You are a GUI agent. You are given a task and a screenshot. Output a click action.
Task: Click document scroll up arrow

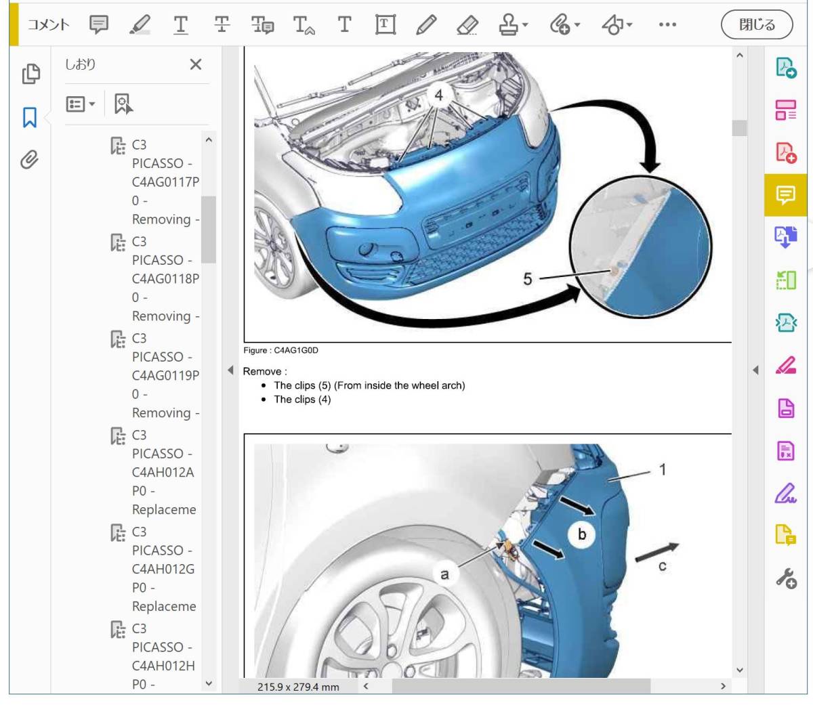(739, 56)
